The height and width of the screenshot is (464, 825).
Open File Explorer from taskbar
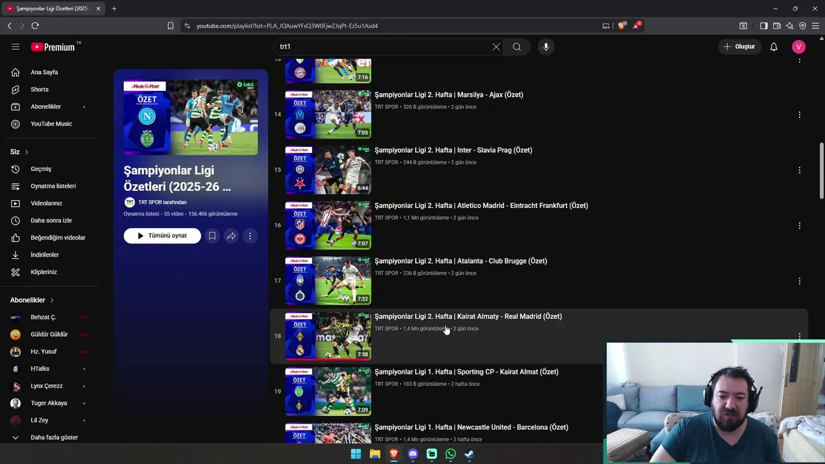point(374,454)
